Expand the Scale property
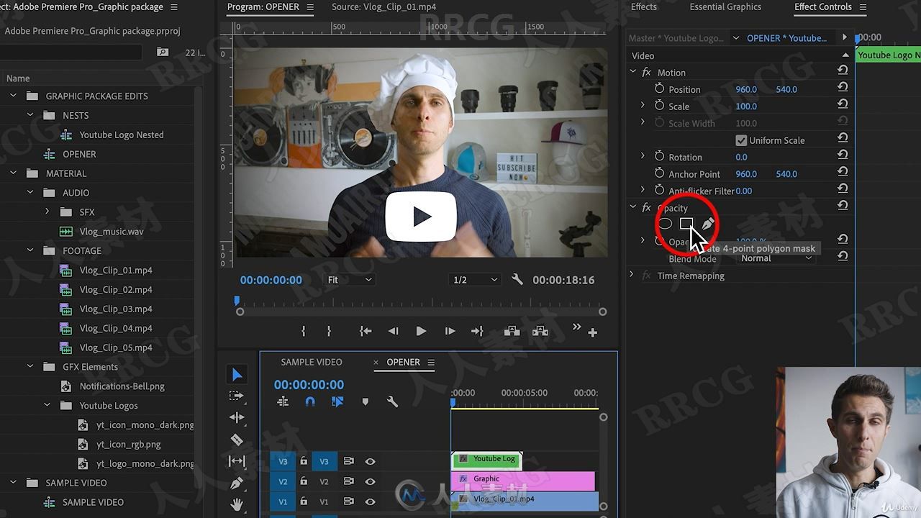This screenshot has height=518, width=921. point(643,106)
